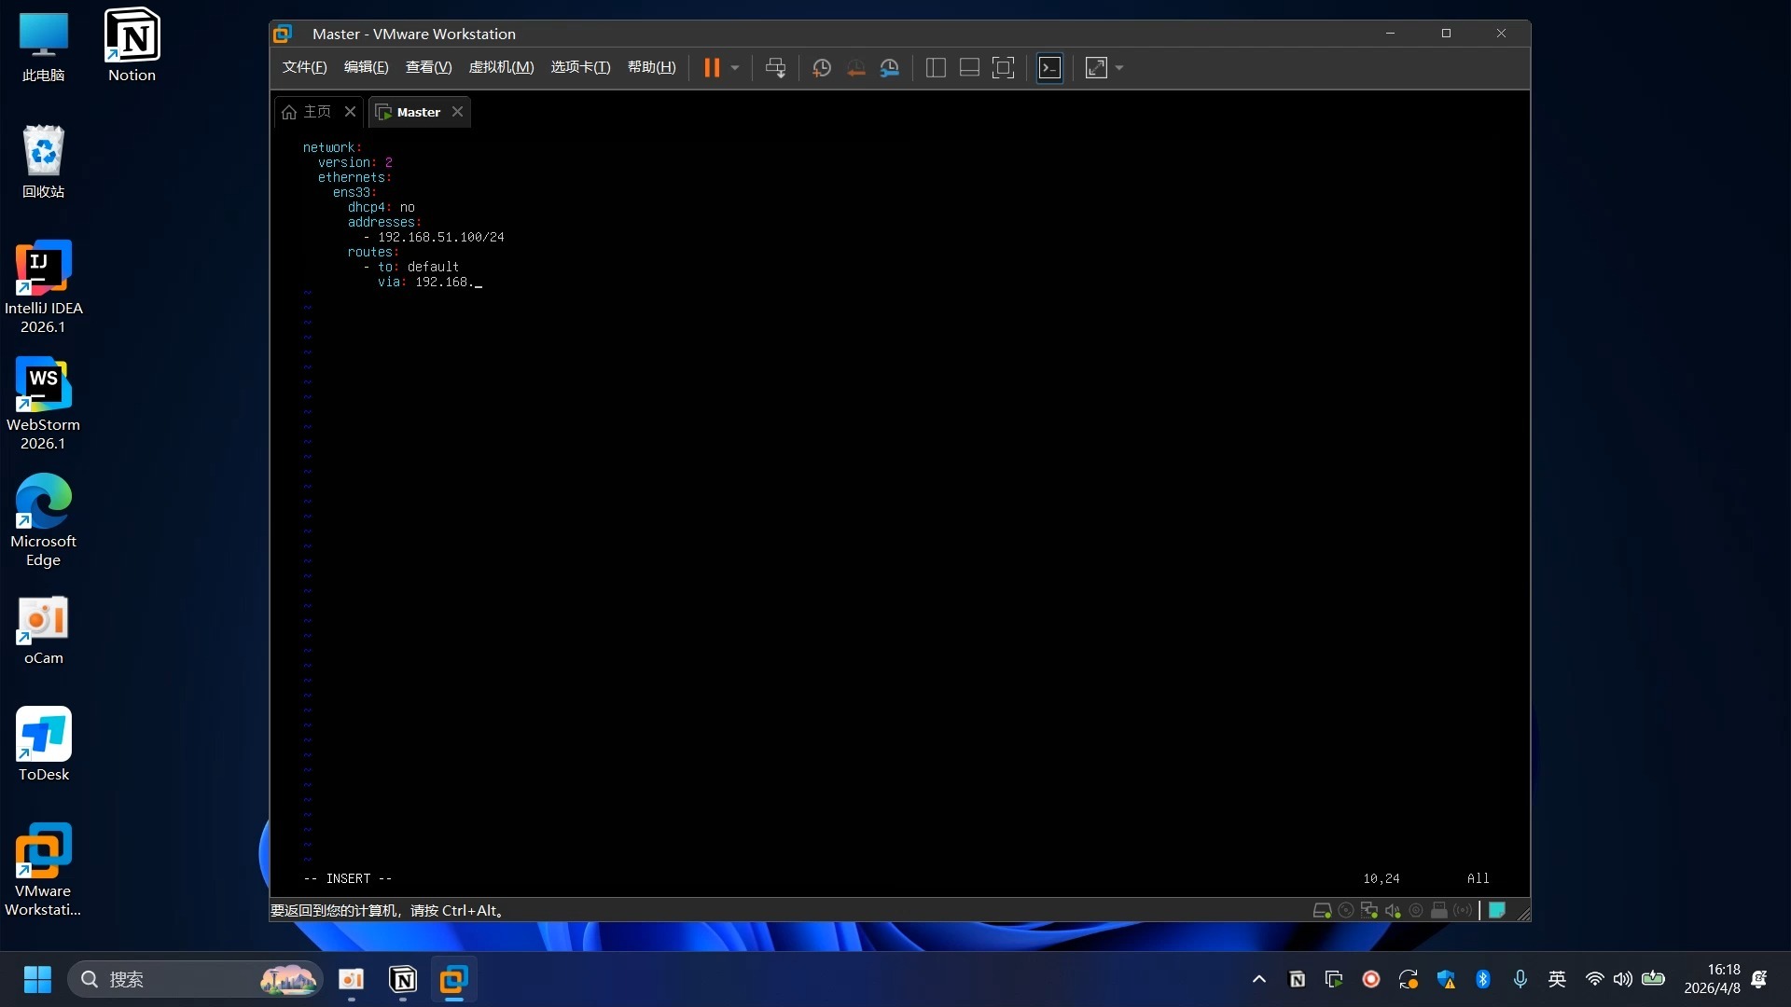Close the 主页 tab

point(350,112)
